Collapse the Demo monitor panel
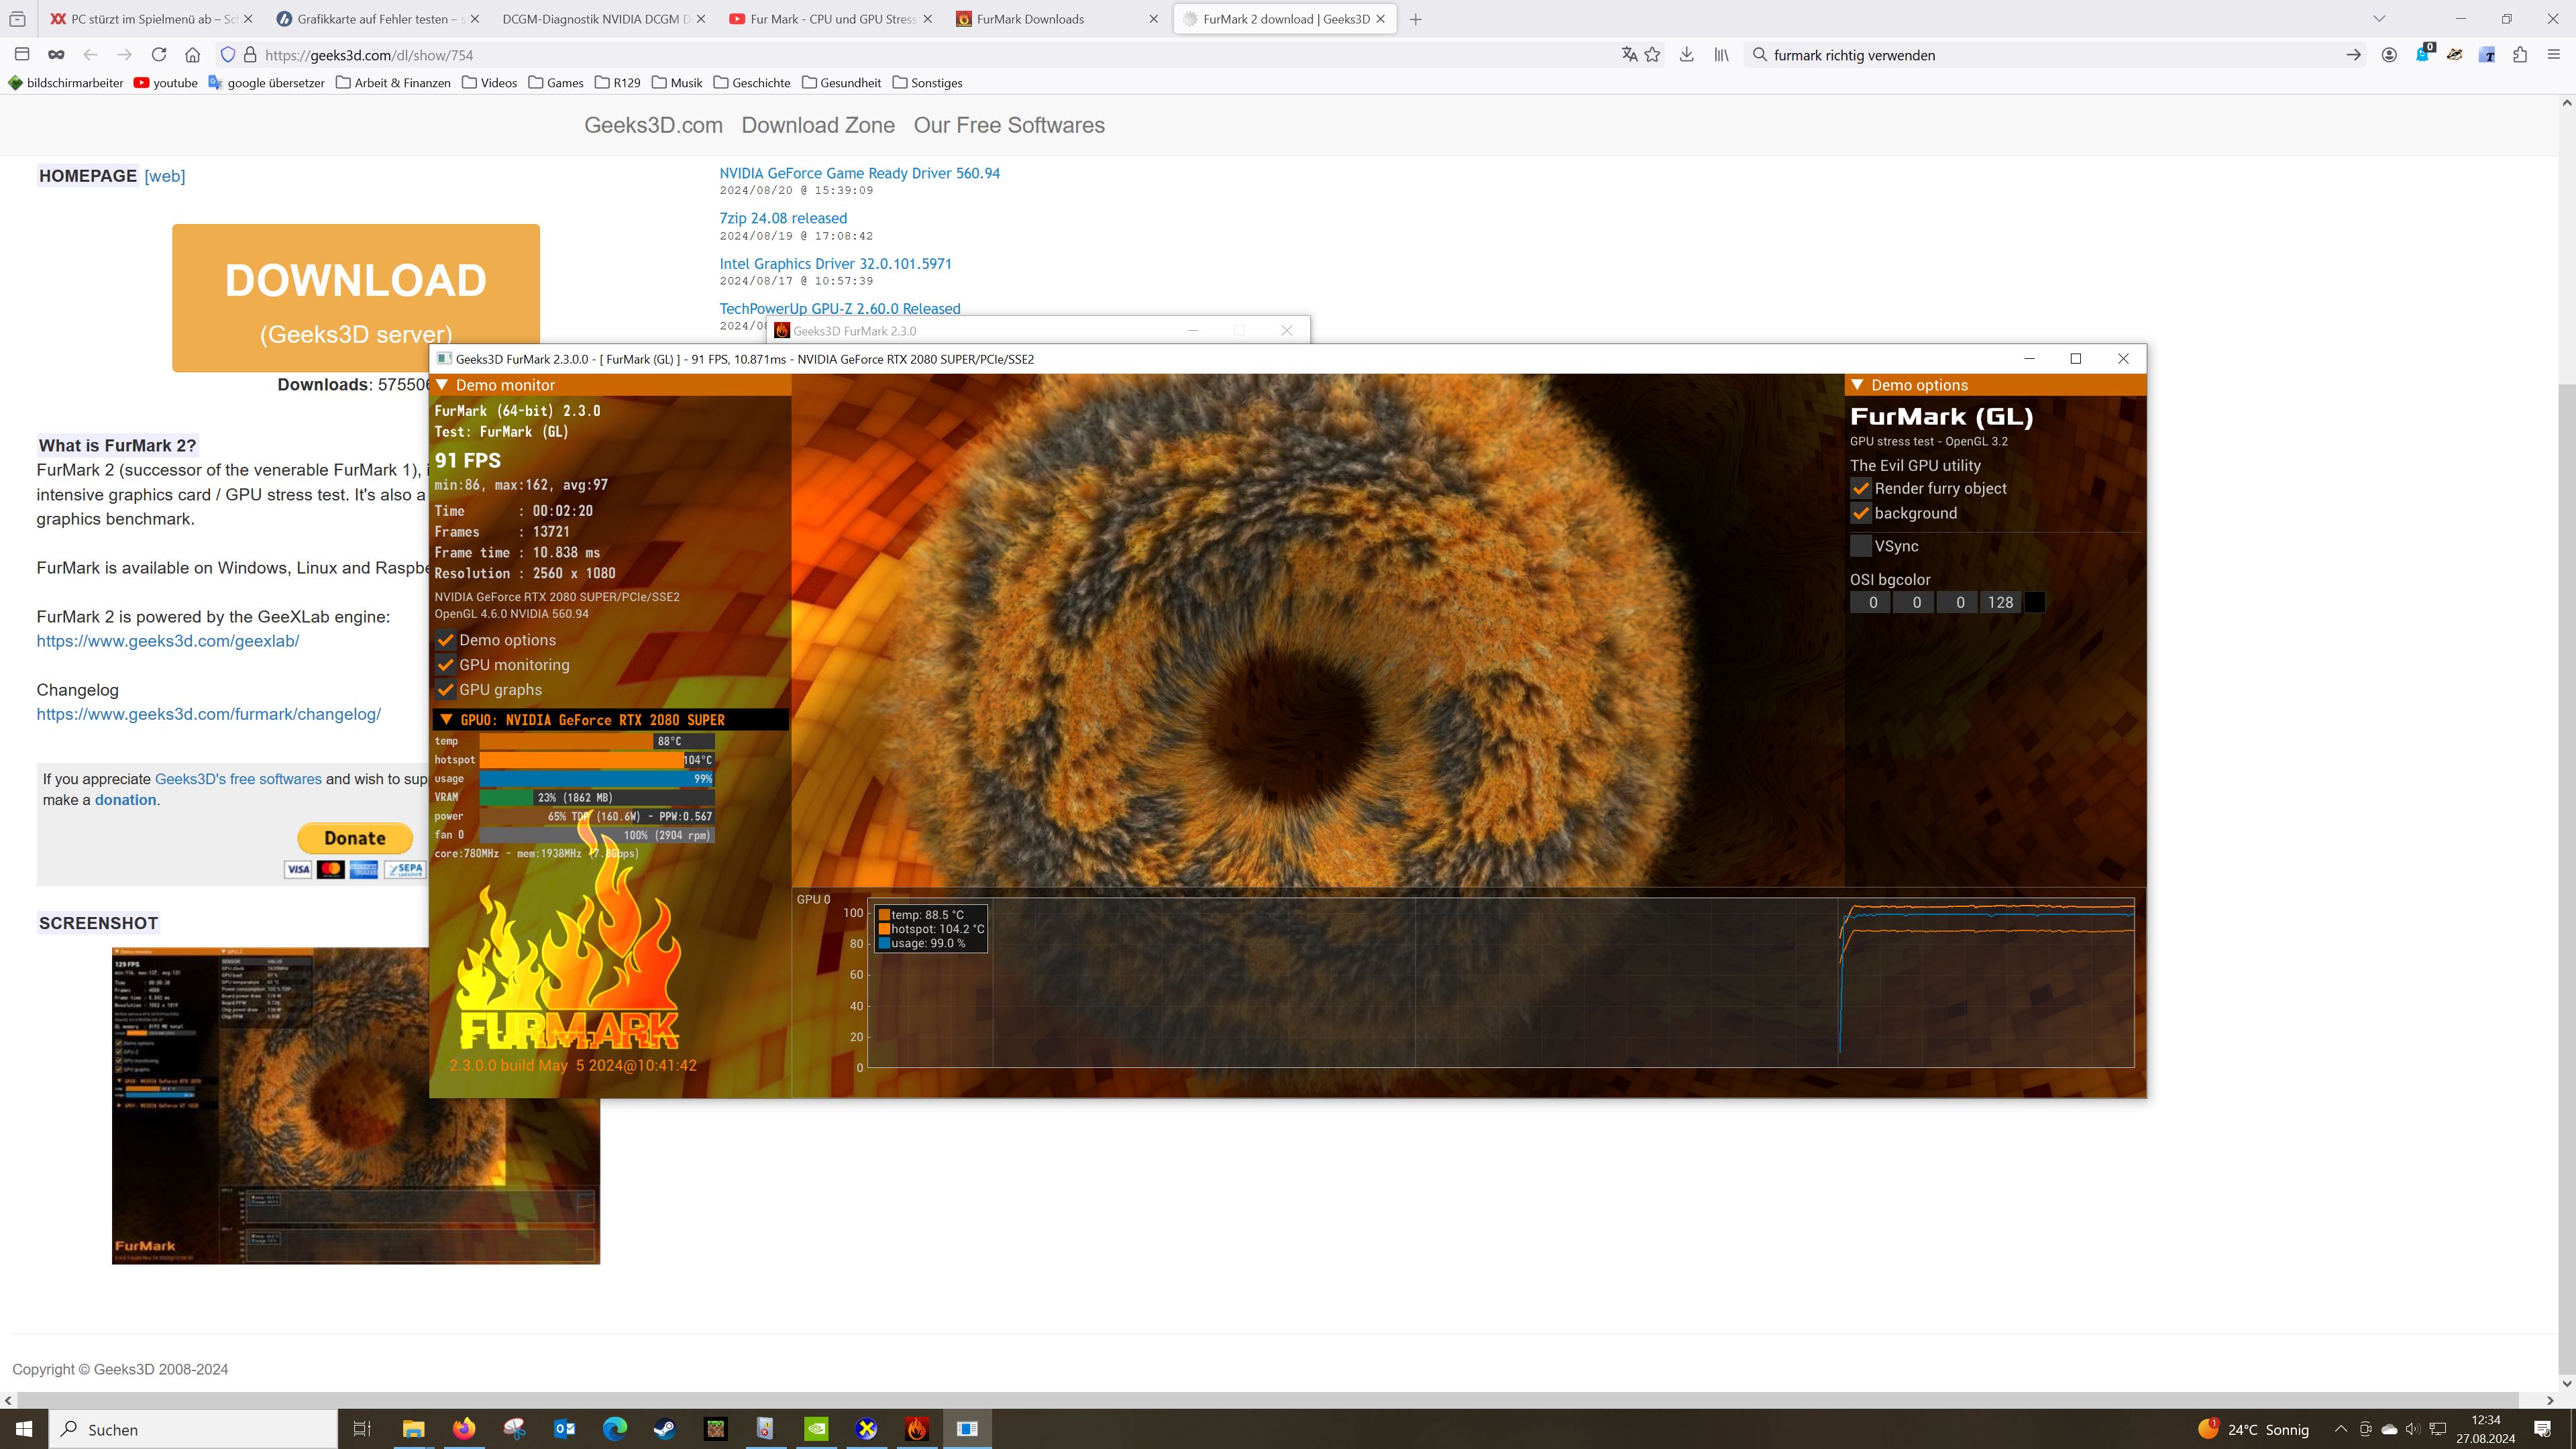 pyautogui.click(x=442, y=385)
